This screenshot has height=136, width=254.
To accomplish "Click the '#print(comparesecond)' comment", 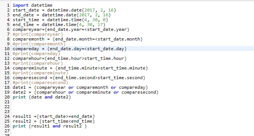I will [40, 82].
